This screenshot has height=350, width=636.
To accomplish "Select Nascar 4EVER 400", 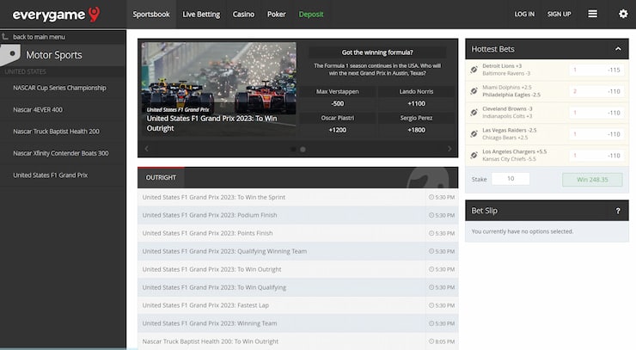I will pos(38,109).
